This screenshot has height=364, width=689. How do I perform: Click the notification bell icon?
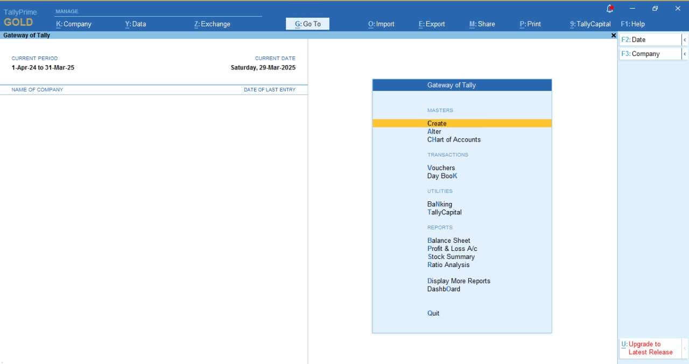coord(610,9)
